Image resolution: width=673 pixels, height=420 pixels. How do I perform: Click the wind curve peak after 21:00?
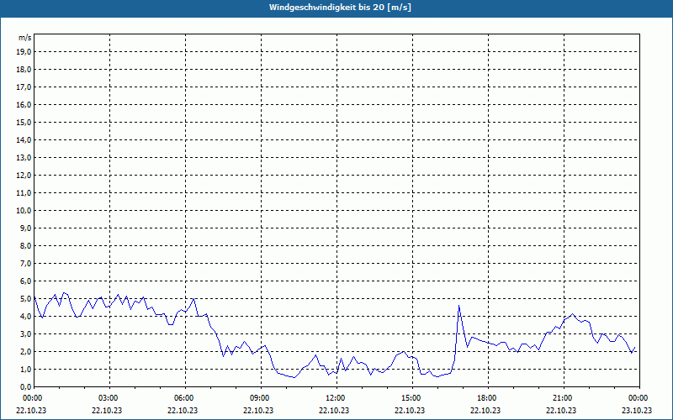(x=572, y=313)
